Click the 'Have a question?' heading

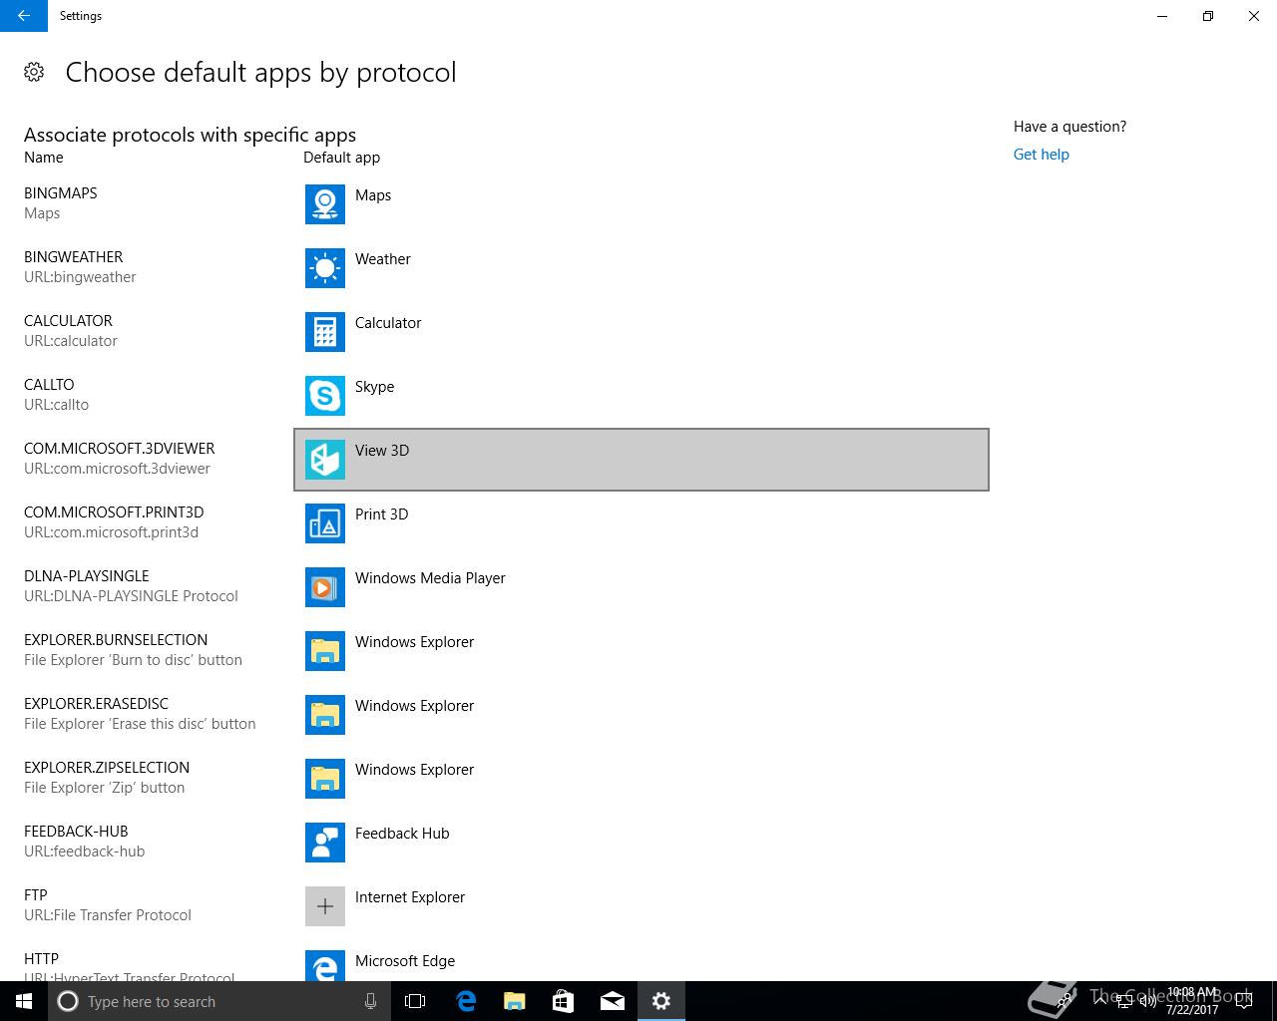[x=1069, y=127]
